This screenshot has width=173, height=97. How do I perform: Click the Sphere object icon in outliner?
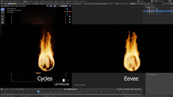[x=149, y=13]
